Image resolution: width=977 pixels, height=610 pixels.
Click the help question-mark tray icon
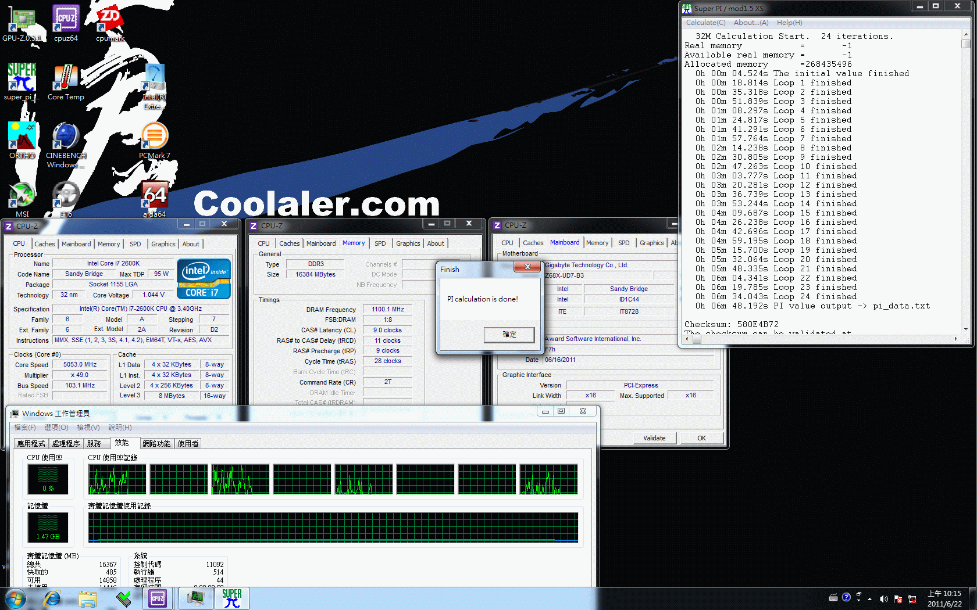coord(846,597)
